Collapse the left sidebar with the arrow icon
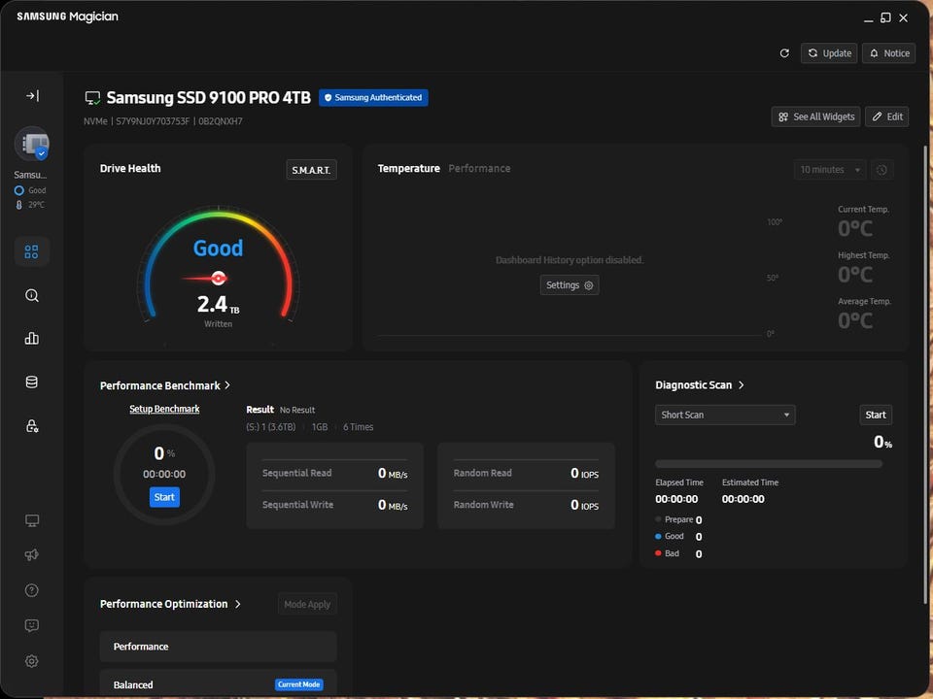933x699 pixels. tap(32, 96)
